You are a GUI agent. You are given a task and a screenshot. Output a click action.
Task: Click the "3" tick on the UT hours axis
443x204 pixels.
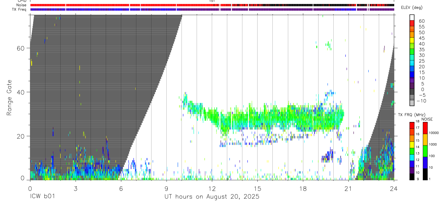pos(75,189)
